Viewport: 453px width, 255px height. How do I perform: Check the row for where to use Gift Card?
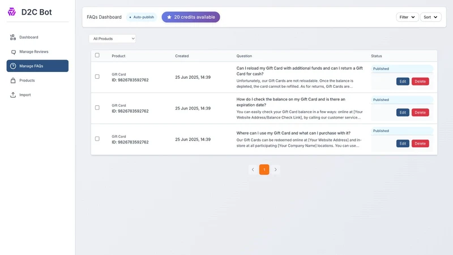97,139
